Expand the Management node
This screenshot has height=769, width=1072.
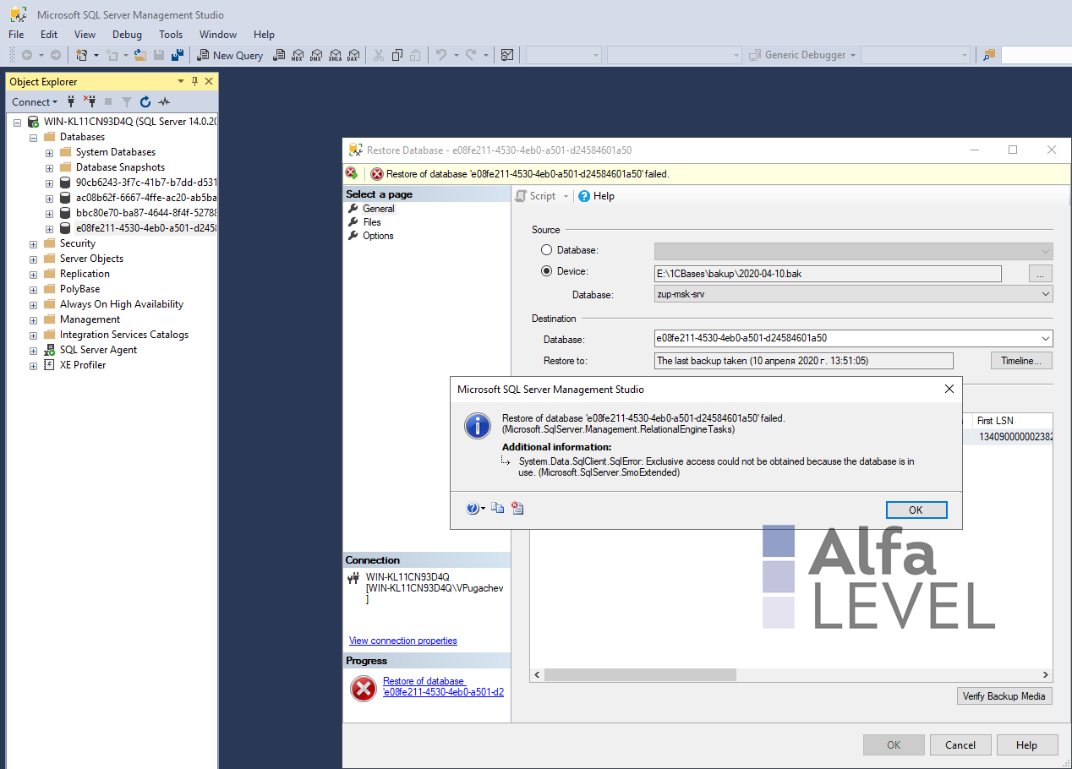(x=33, y=319)
